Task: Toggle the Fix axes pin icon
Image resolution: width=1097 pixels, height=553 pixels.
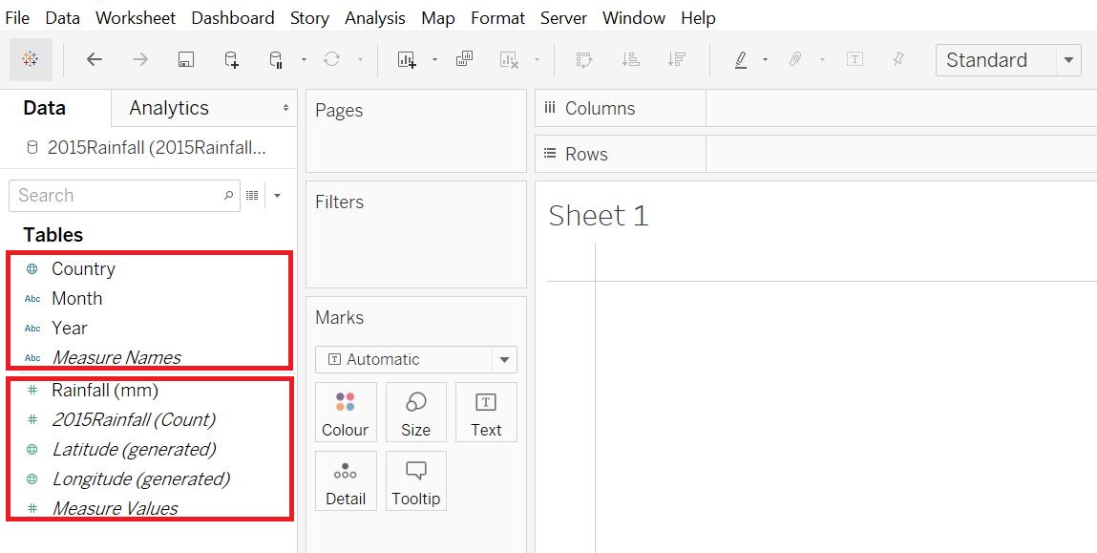Action: point(899,59)
